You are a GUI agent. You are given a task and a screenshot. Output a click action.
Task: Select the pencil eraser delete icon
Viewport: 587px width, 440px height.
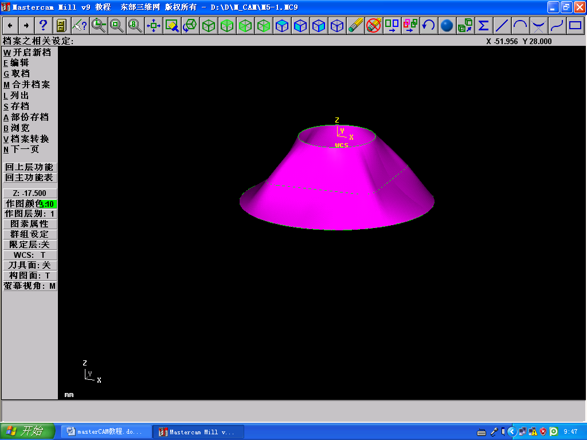[355, 25]
